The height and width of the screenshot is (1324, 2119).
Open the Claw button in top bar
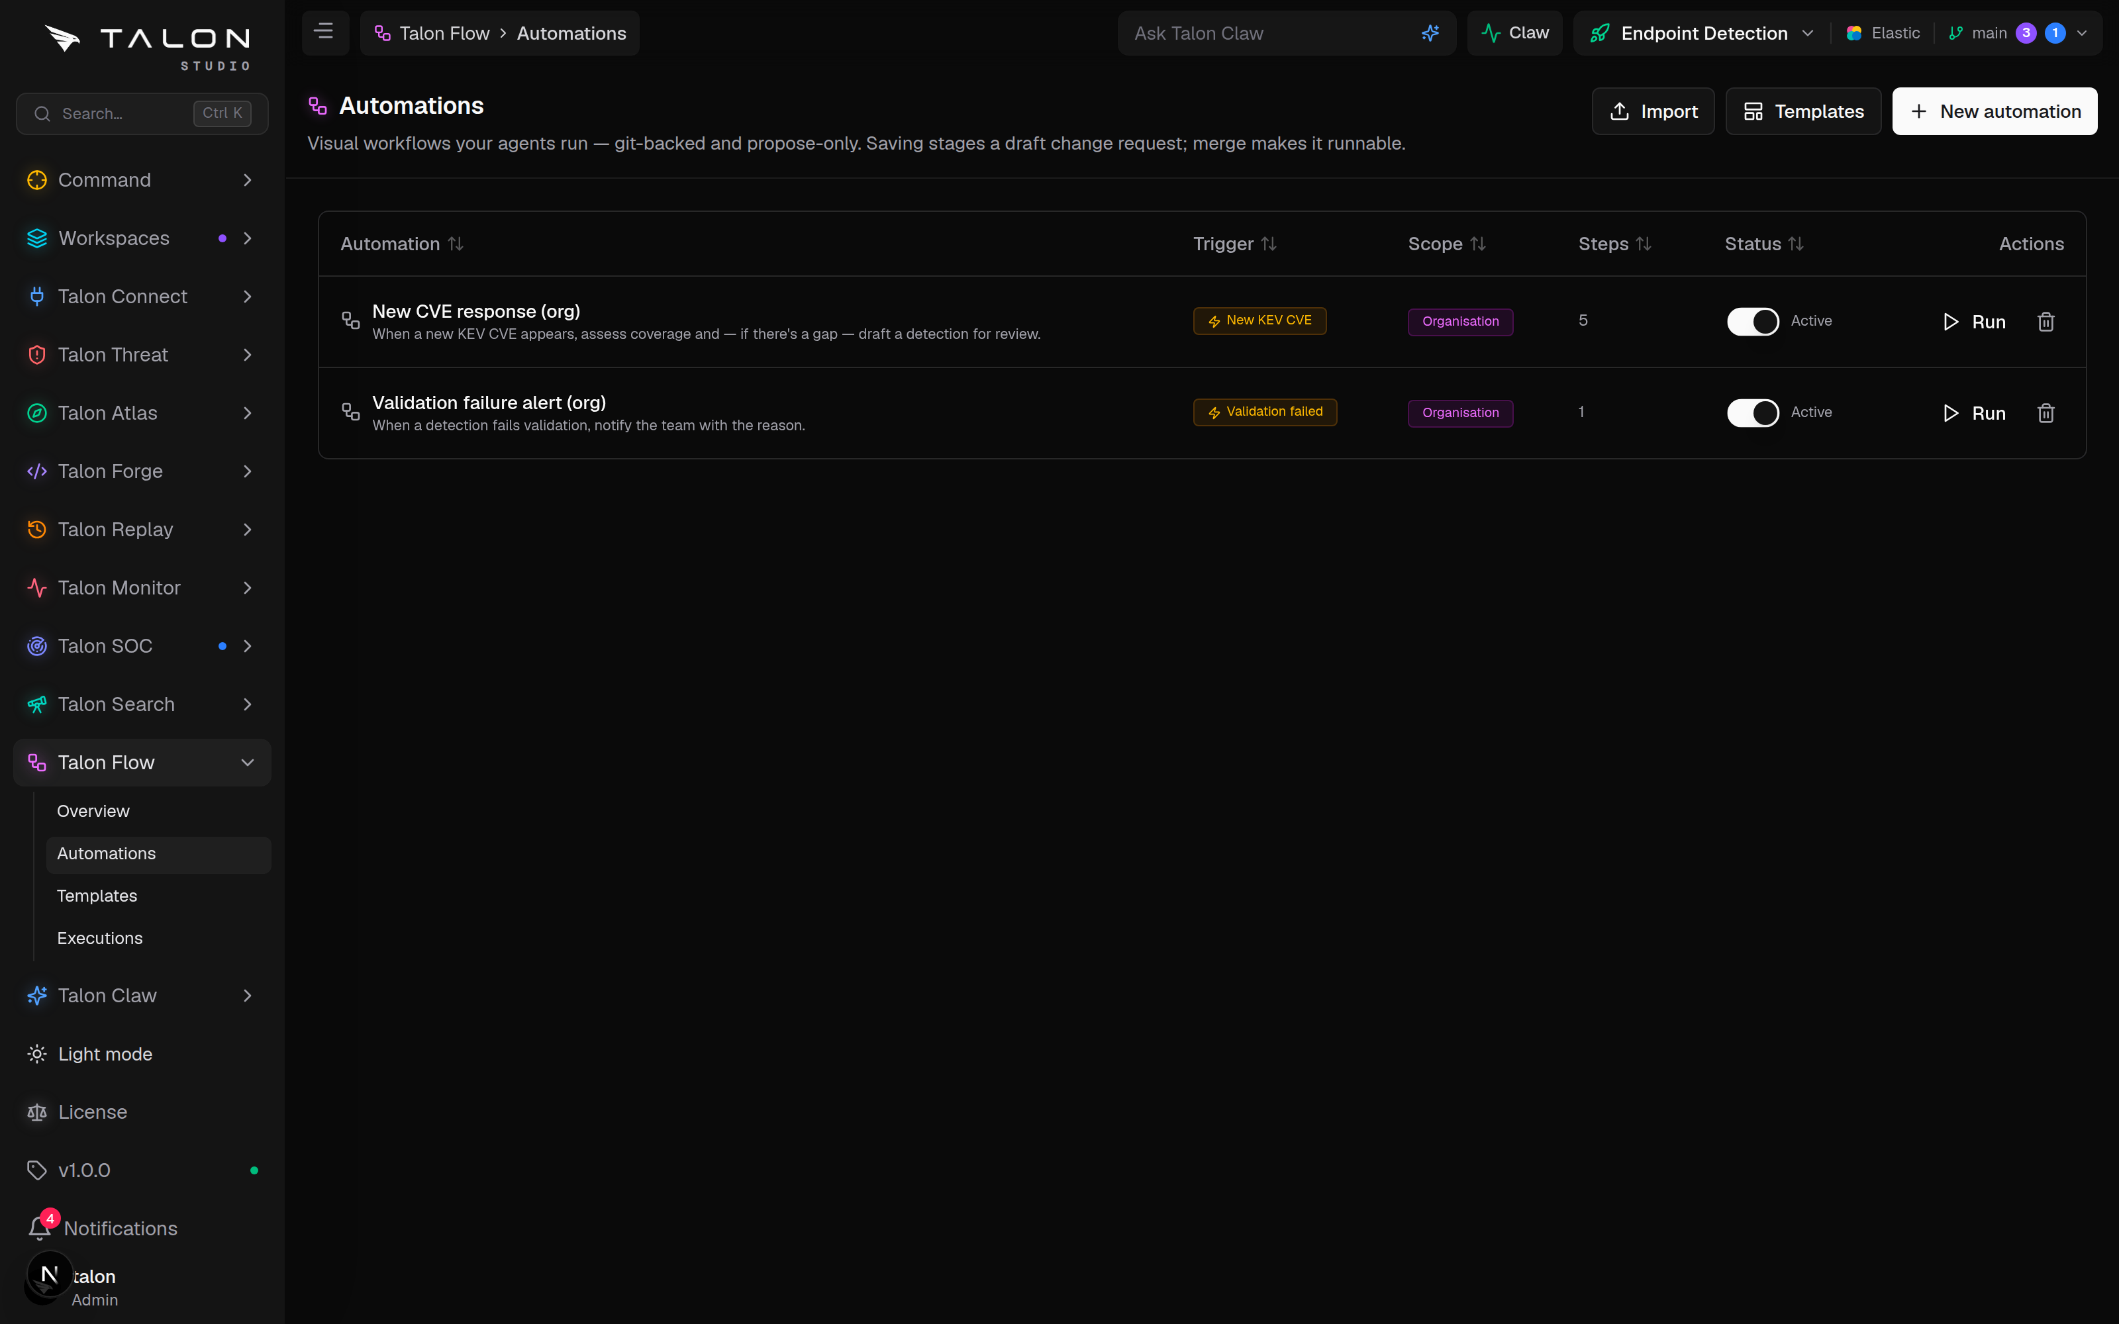point(1515,33)
